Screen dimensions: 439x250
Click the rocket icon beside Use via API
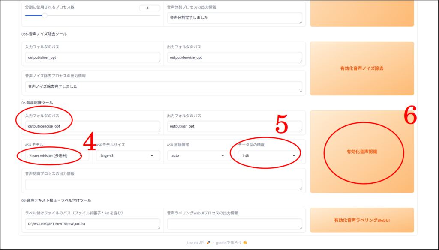pyautogui.click(x=208, y=243)
